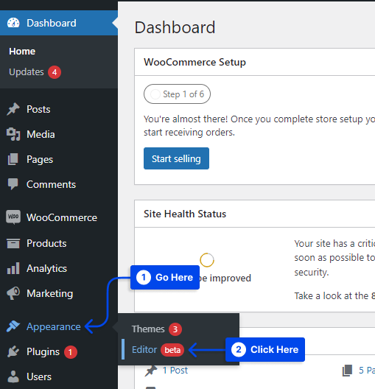Open the 1 Post link
The height and width of the screenshot is (389, 375).
(175, 371)
